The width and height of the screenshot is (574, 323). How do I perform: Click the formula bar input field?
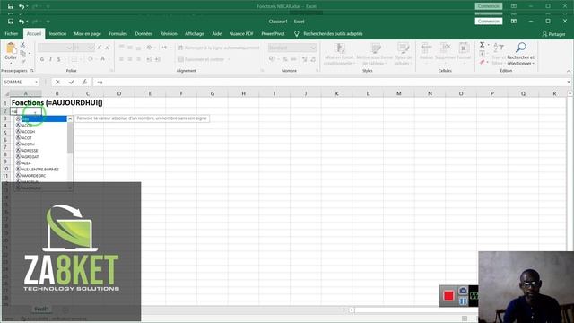pyautogui.click(x=329, y=82)
